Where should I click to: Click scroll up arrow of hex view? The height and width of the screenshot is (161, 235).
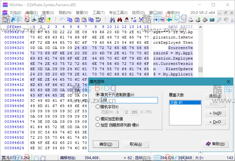pyautogui.click(x=200, y=27)
